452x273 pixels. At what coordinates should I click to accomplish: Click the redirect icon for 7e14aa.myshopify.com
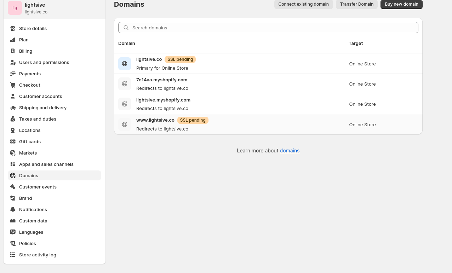[x=125, y=84]
